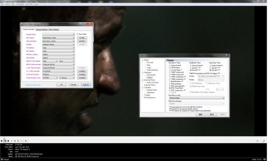Click the Stop button in the player toolbar
Image resolution: width=268 pixels, height=161 pixels.
click(x=8, y=141)
